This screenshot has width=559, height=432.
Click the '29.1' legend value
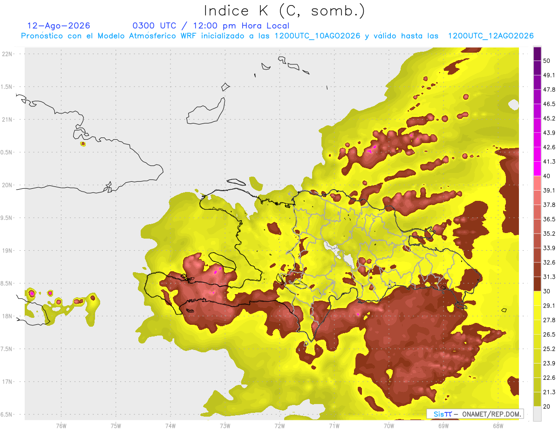coord(550,306)
